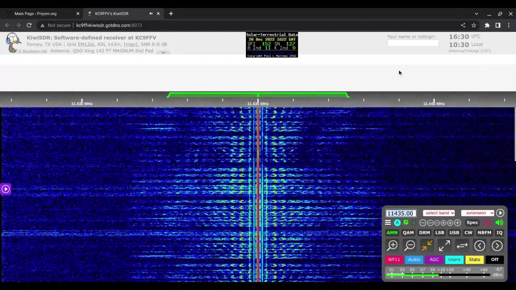Open Chrome three-dot menu
The image size is (516, 290).
509,25
